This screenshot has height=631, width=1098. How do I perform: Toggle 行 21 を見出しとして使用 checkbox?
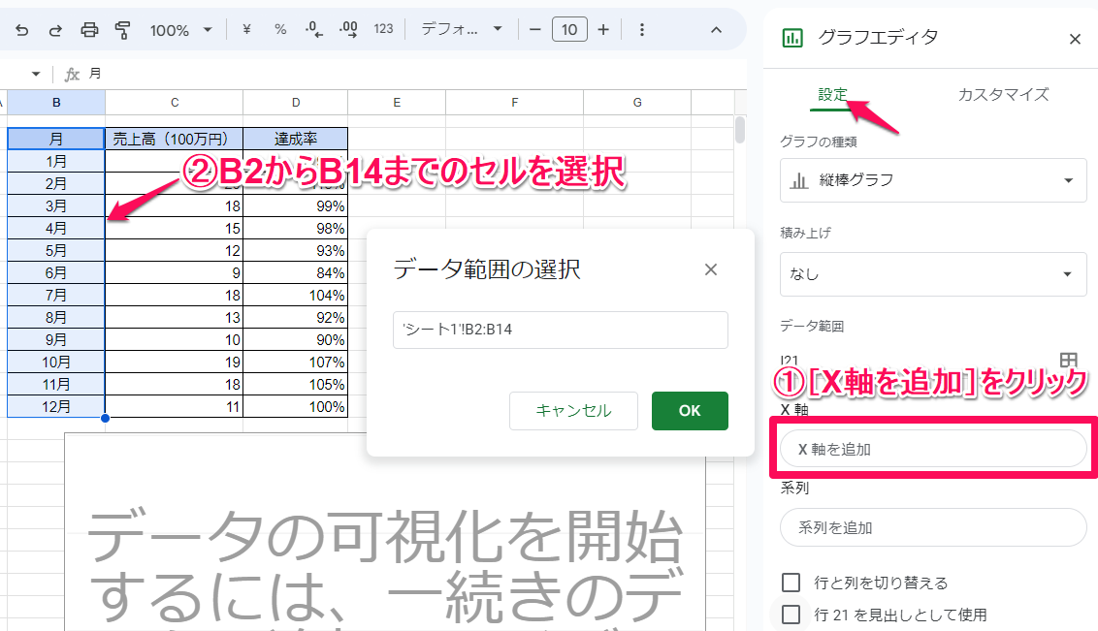tap(791, 615)
